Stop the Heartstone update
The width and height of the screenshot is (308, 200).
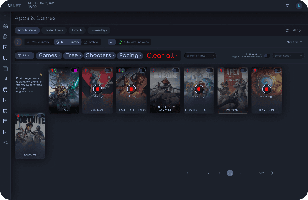click(x=267, y=89)
